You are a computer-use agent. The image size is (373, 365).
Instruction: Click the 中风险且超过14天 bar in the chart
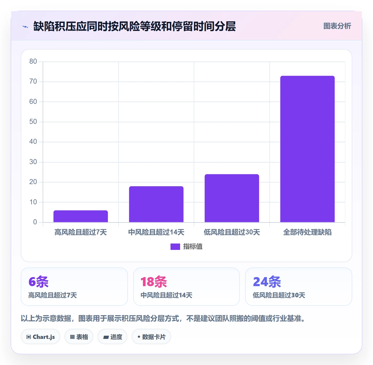(156, 204)
